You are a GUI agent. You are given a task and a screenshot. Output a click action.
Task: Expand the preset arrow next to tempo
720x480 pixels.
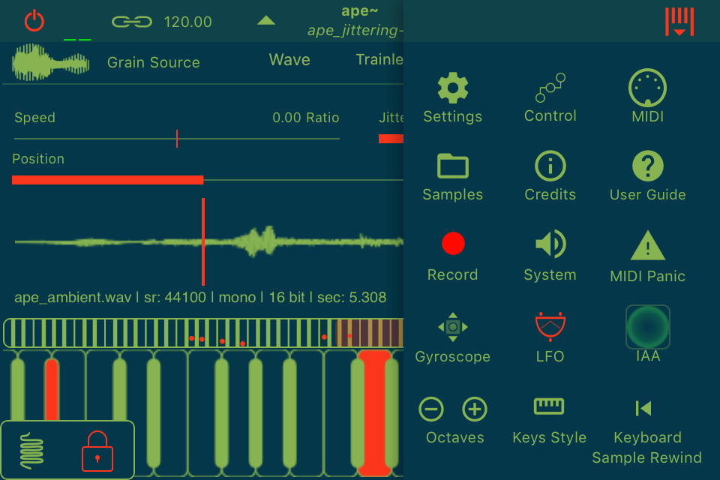coord(266,21)
